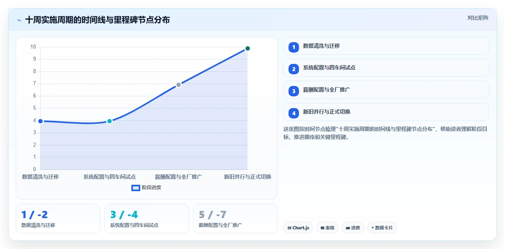The height and width of the screenshot is (249, 505).
Task: Click x-axis label 新旧并行与正式切换
Action: (247, 177)
